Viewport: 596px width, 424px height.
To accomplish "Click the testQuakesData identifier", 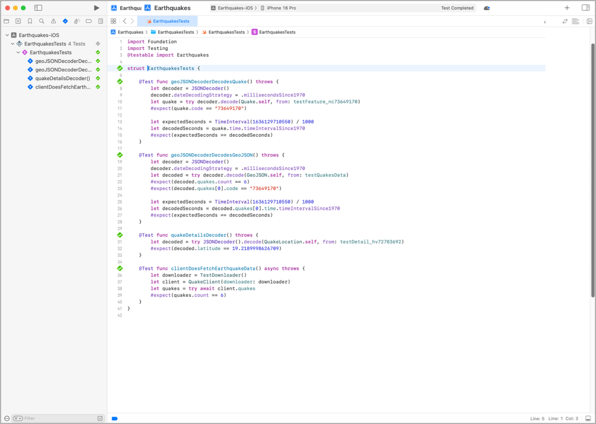I will click(325, 175).
